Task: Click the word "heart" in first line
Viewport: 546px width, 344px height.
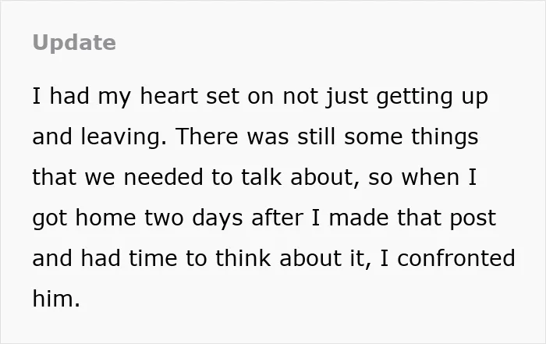Action: (169, 96)
